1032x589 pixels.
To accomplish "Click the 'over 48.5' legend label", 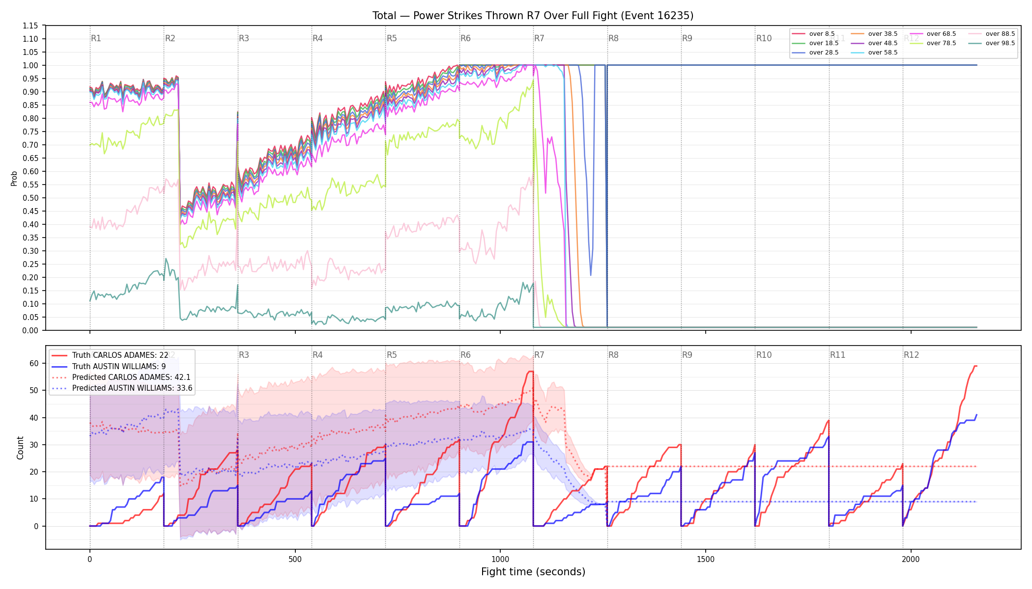I will 883,43.
